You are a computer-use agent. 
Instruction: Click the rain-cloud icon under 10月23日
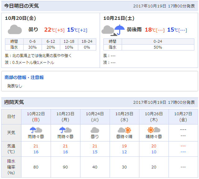coord(65,130)
